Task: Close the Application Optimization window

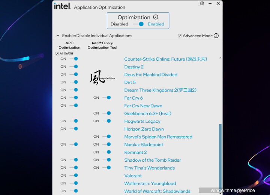Action: tap(218, 3)
